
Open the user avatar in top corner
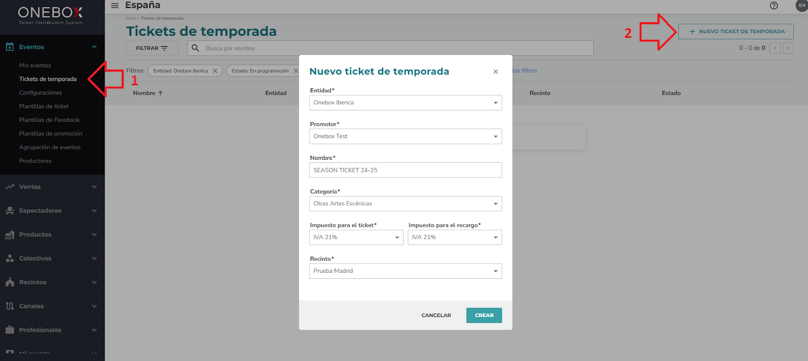tap(801, 6)
